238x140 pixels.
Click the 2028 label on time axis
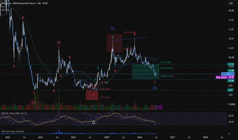tap(205, 137)
